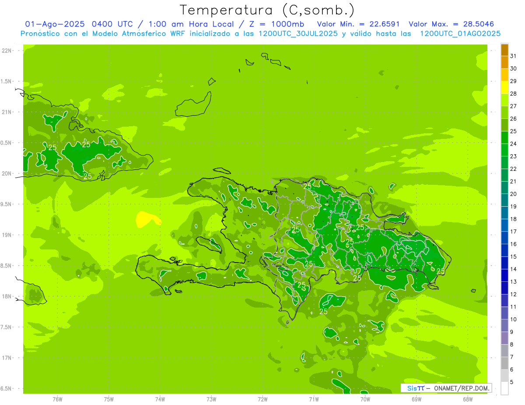Click the color scale label '13'
This screenshot has height=405, width=525.
(x=514, y=282)
